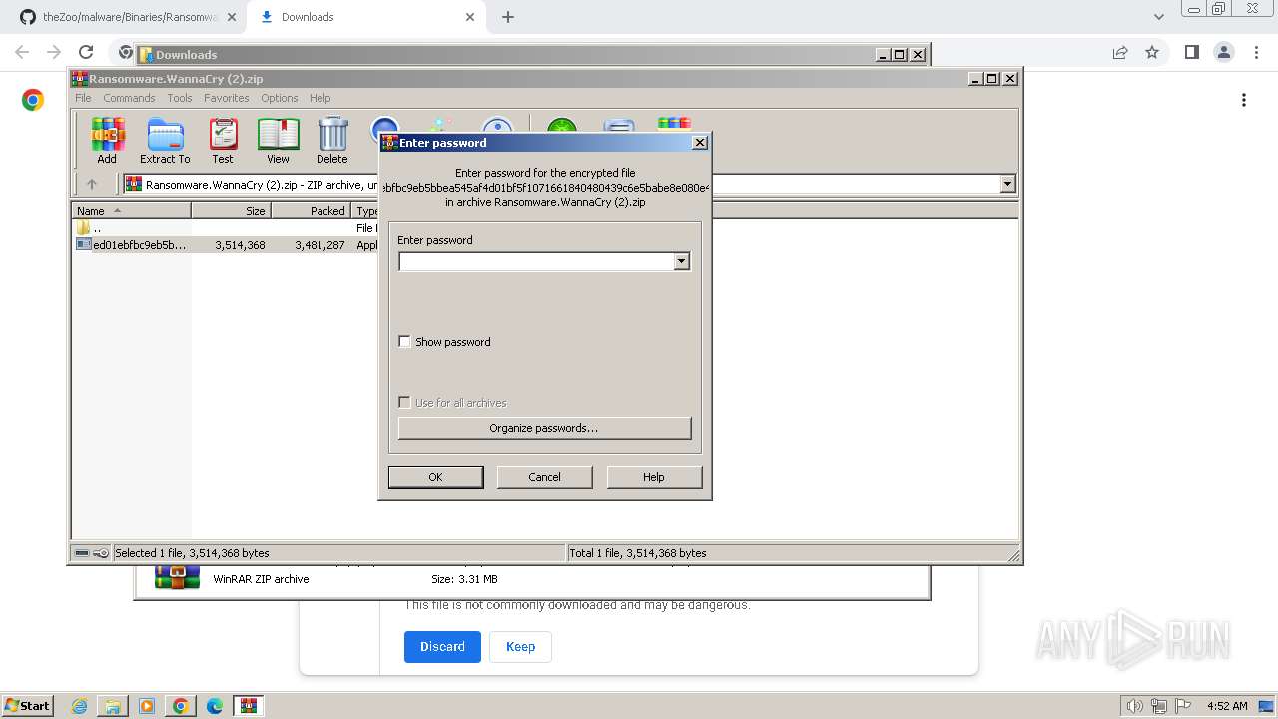Click the Windows Start button

coord(27,705)
